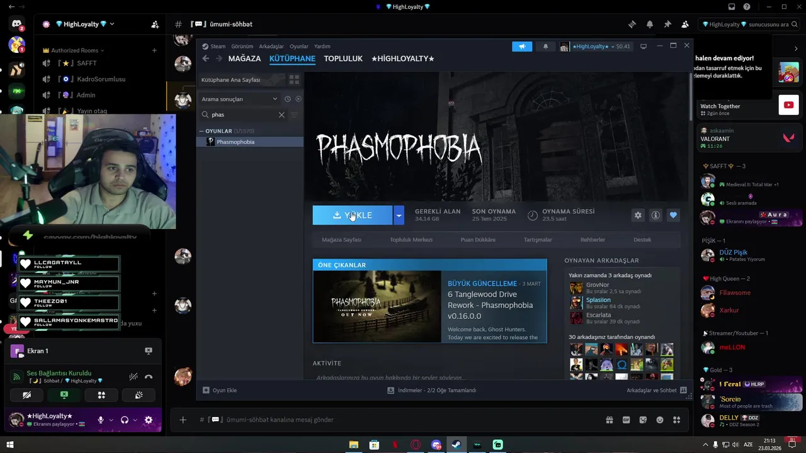
Task: Open Topluluk Merkezi link
Action: tap(411, 240)
